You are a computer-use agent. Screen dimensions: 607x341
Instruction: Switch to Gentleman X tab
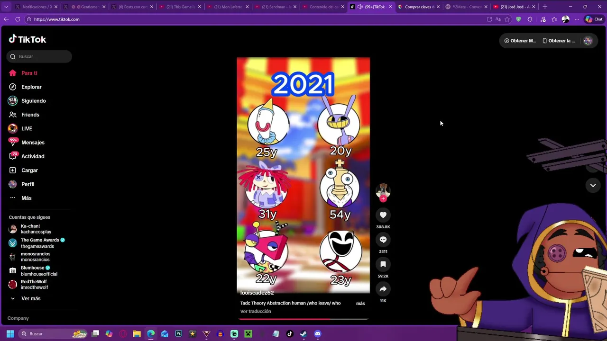click(84, 7)
